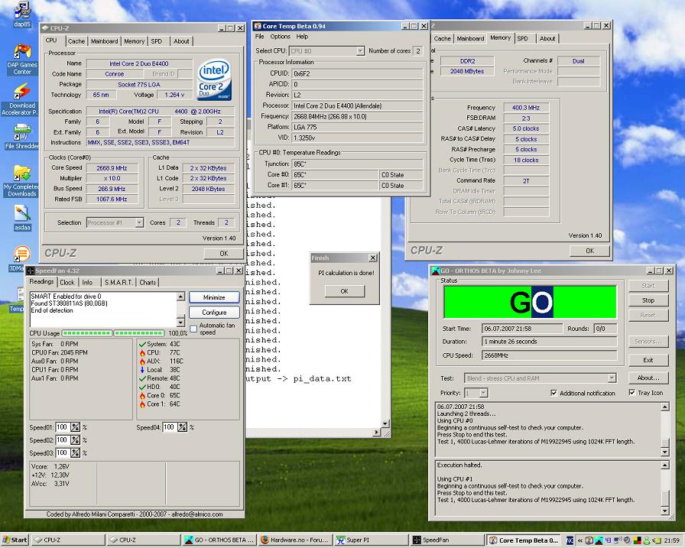
Task: Switch to SpeedFan in the taskbar
Action: click(447, 540)
